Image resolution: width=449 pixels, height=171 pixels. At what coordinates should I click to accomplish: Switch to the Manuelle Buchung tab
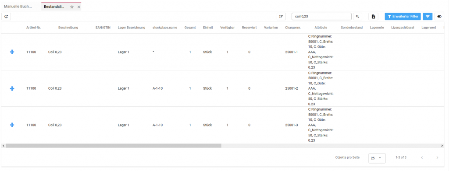pos(20,6)
